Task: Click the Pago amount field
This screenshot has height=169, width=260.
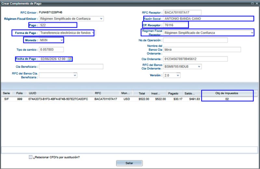Action: coord(58,25)
